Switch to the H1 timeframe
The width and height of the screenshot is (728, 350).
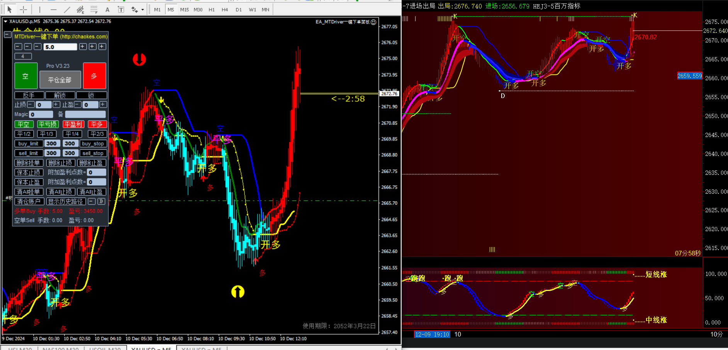click(x=211, y=10)
